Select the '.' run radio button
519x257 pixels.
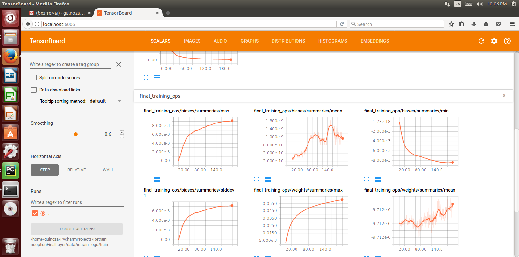click(43, 213)
